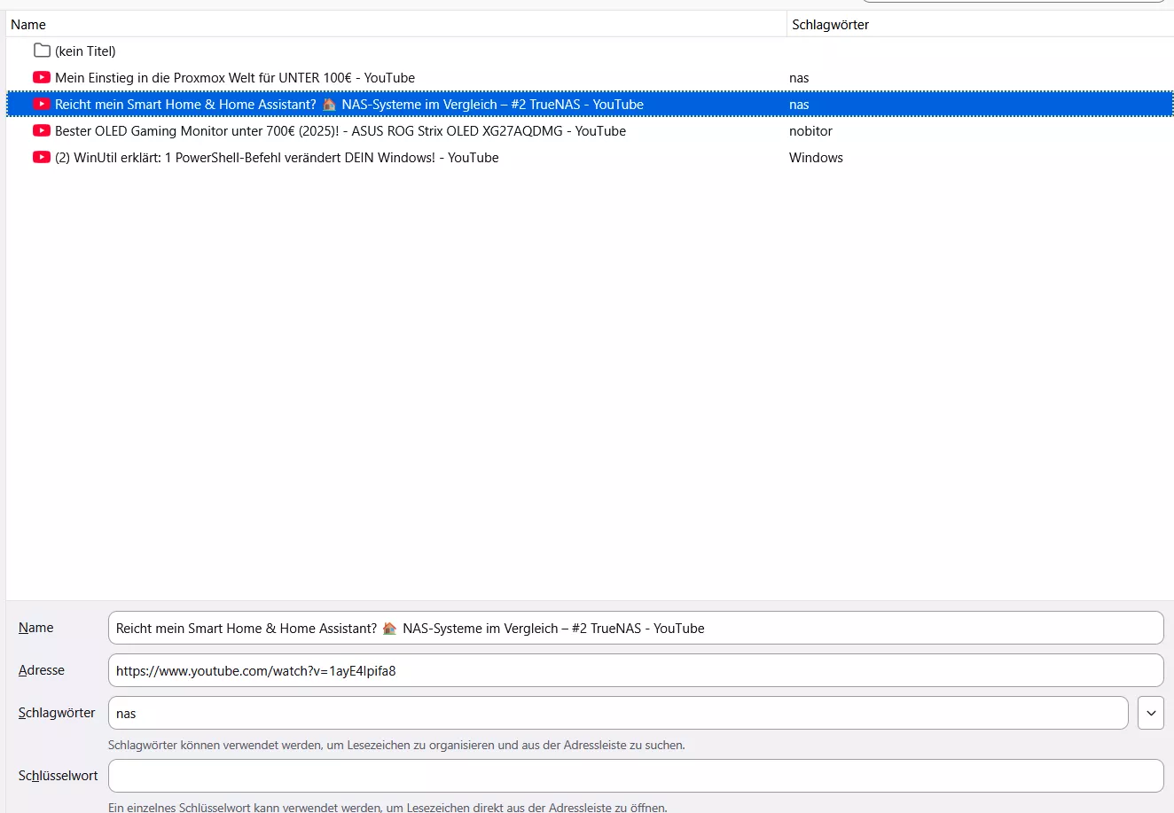Click the nas tag in the Proxmox row

coord(799,78)
